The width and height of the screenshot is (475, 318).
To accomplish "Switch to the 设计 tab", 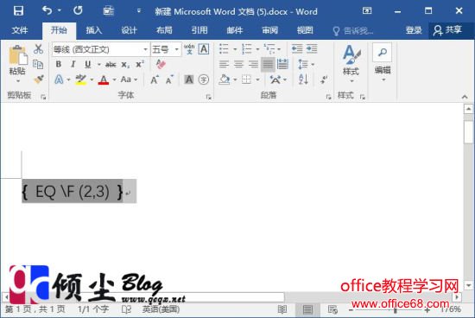I will [129, 30].
